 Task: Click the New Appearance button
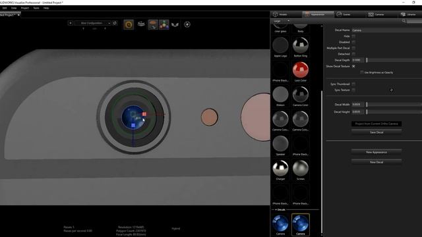(x=377, y=152)
